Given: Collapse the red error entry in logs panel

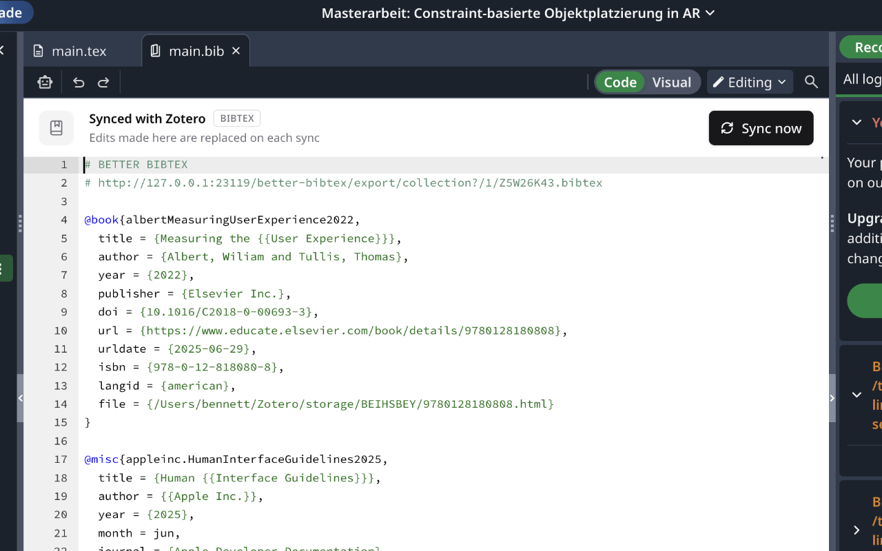Looking at the screenshot, I should tap(857, 122).
